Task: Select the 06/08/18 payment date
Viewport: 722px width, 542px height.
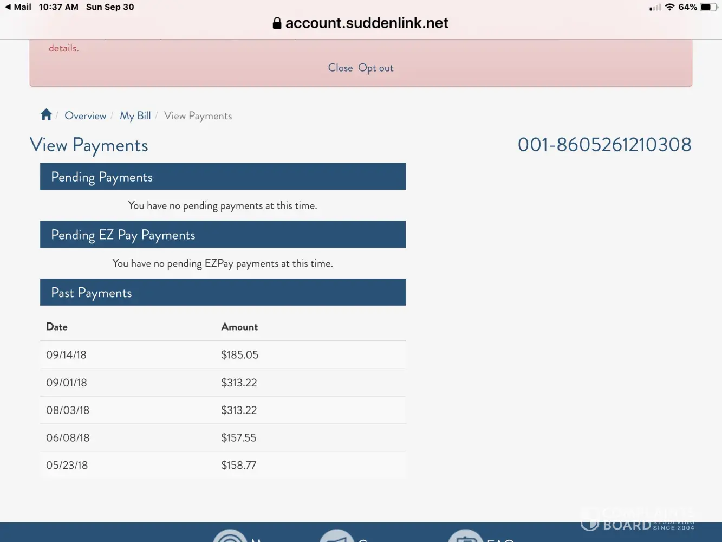Action: [68, 438]
